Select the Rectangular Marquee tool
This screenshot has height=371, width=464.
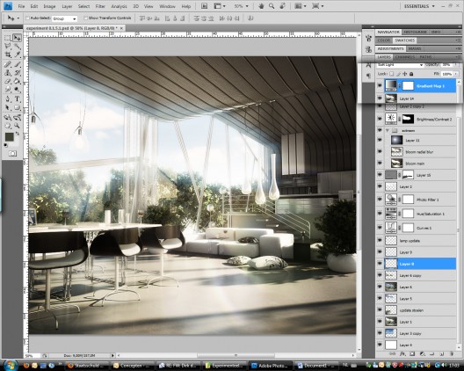point(8,38)
